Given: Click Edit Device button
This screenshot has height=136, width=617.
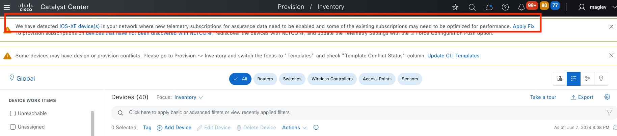Looking at the screenshot, I should point(214,128).
